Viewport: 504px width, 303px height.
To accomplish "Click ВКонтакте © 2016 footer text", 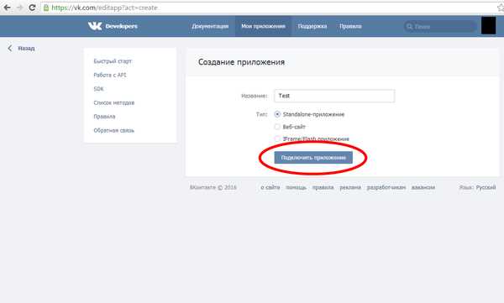I will (x=213, y=187).
